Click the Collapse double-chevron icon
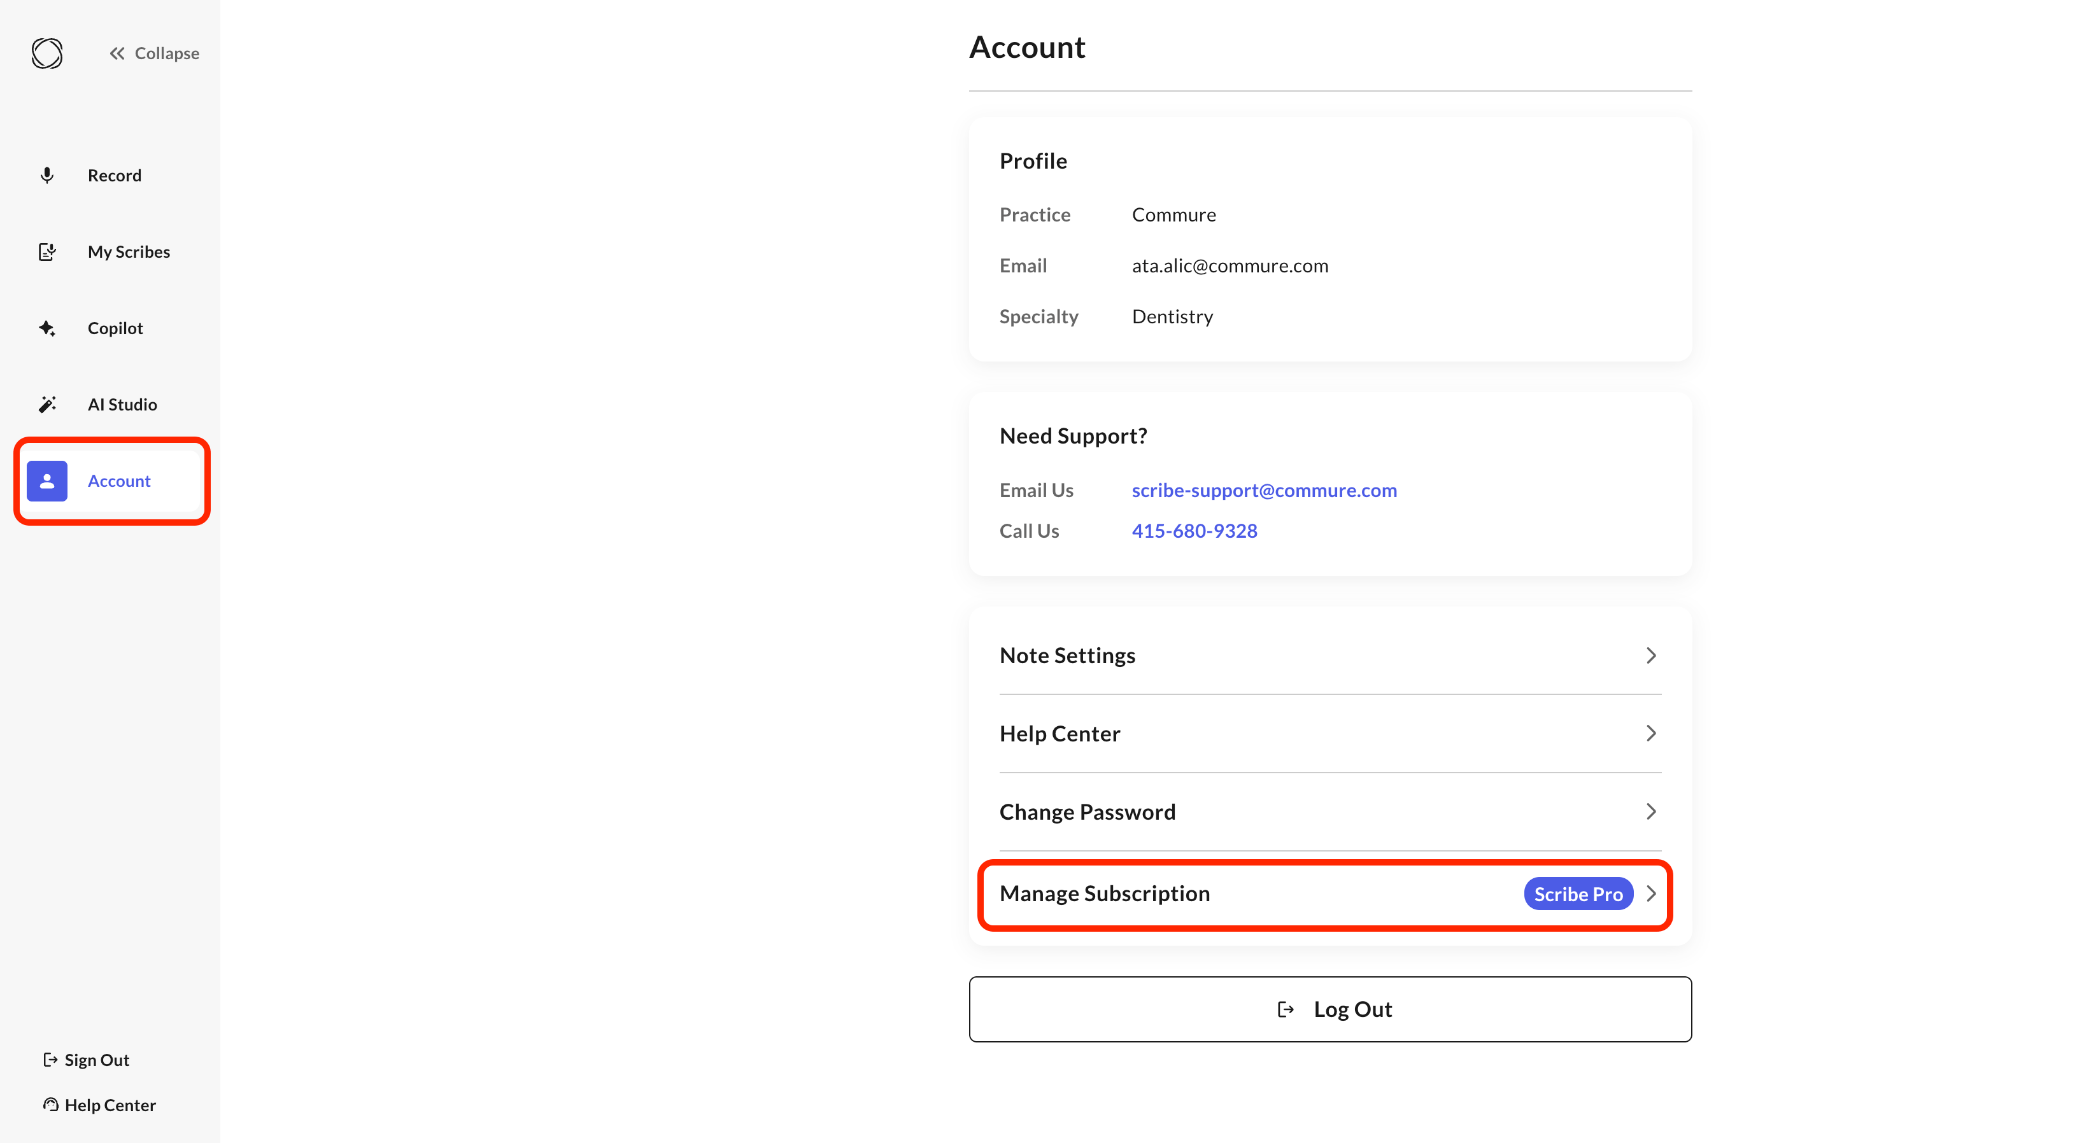2091x1143 pixels. click(118, 53)
